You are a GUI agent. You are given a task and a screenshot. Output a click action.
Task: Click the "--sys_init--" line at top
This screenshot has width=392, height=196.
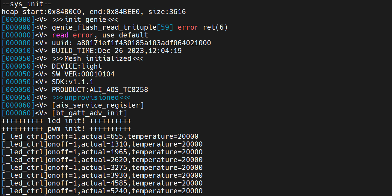[26, 4]
